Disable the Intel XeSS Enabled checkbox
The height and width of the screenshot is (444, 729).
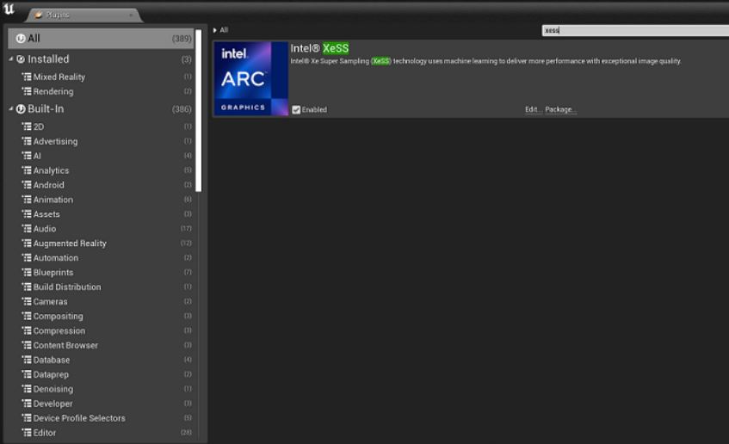pos(296,110)
